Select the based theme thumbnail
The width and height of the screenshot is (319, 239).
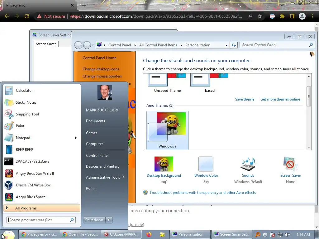pyautogui.click(x=210, y=83)
